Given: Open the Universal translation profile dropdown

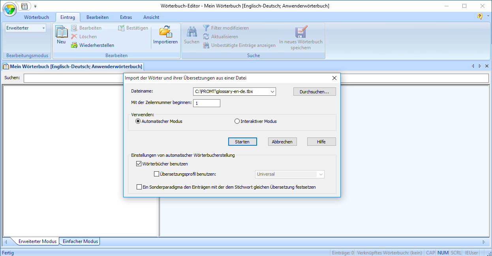Looking at the screenshot, I should (x=321, y=174).
